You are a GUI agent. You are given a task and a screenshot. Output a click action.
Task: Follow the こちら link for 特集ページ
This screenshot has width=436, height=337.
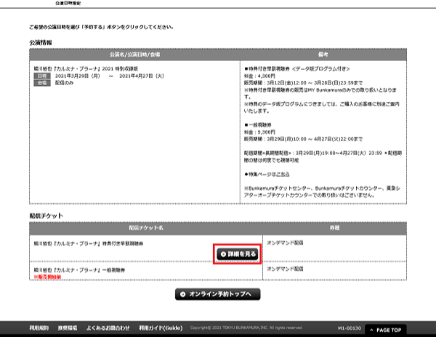coord(284,174)
